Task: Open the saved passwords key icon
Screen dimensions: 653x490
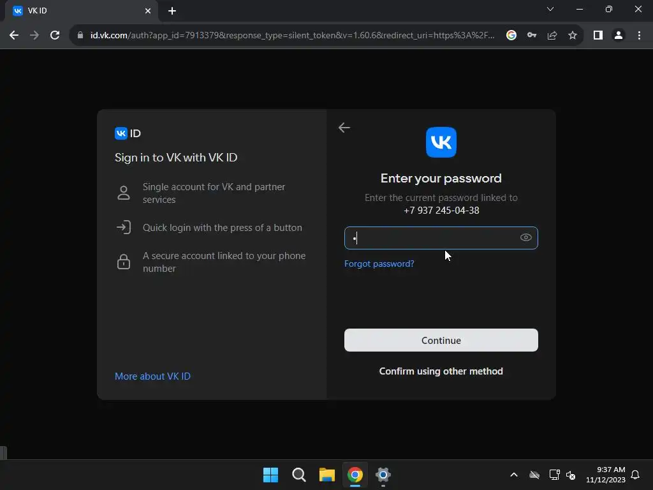Action: tap(532, 36)
